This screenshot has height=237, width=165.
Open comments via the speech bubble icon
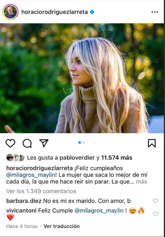(x=27, y=143)
